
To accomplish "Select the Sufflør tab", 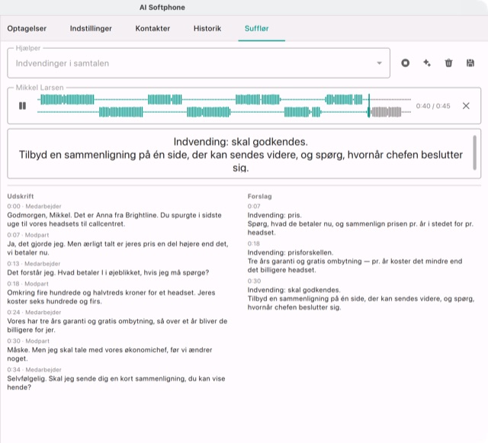I will (256, 29).
